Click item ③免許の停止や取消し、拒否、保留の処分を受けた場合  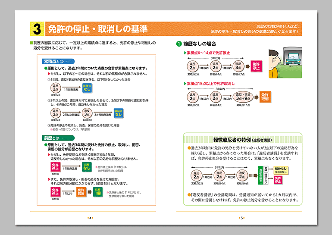(x=83, y=125)
